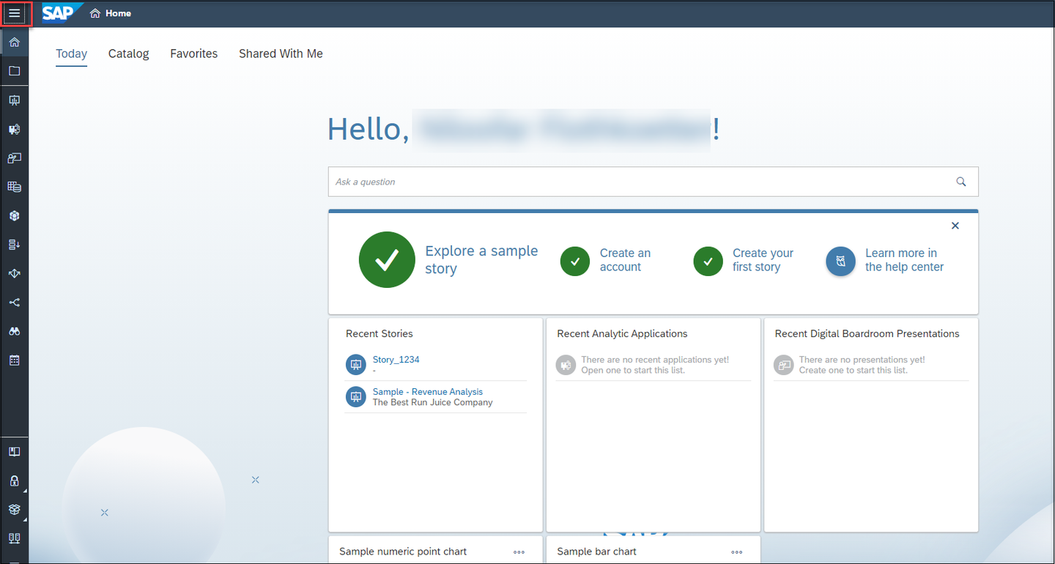Click the help center owl icon
The image size is (1055, 564).
tap(840, 261)
